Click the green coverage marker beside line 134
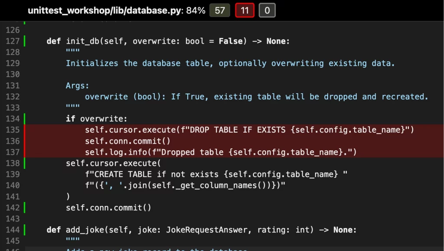The image size is (444, 251). tap(25, 118)
